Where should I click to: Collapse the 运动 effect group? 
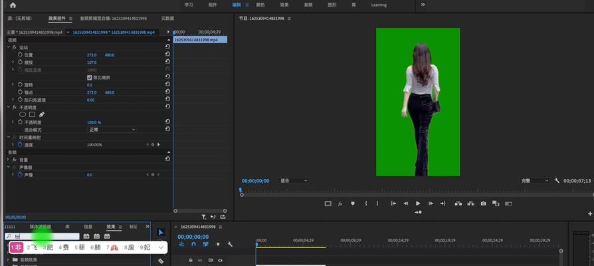[9, 47]
